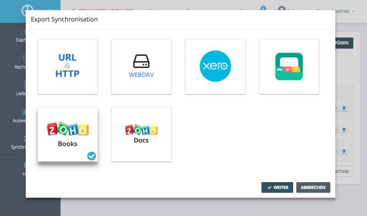Click the Weiter button

tap(277, 188)
